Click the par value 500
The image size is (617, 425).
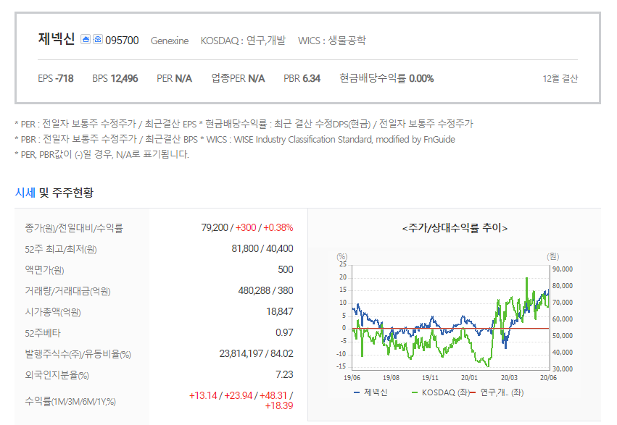click(x=285, y=269)
